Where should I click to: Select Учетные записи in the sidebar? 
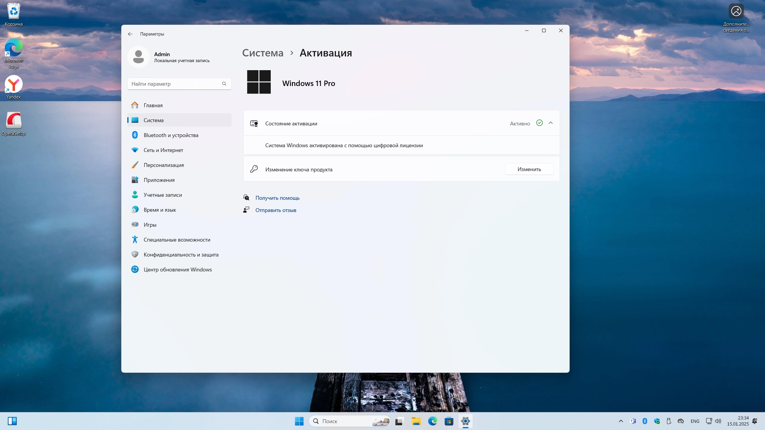click(163, 195)
